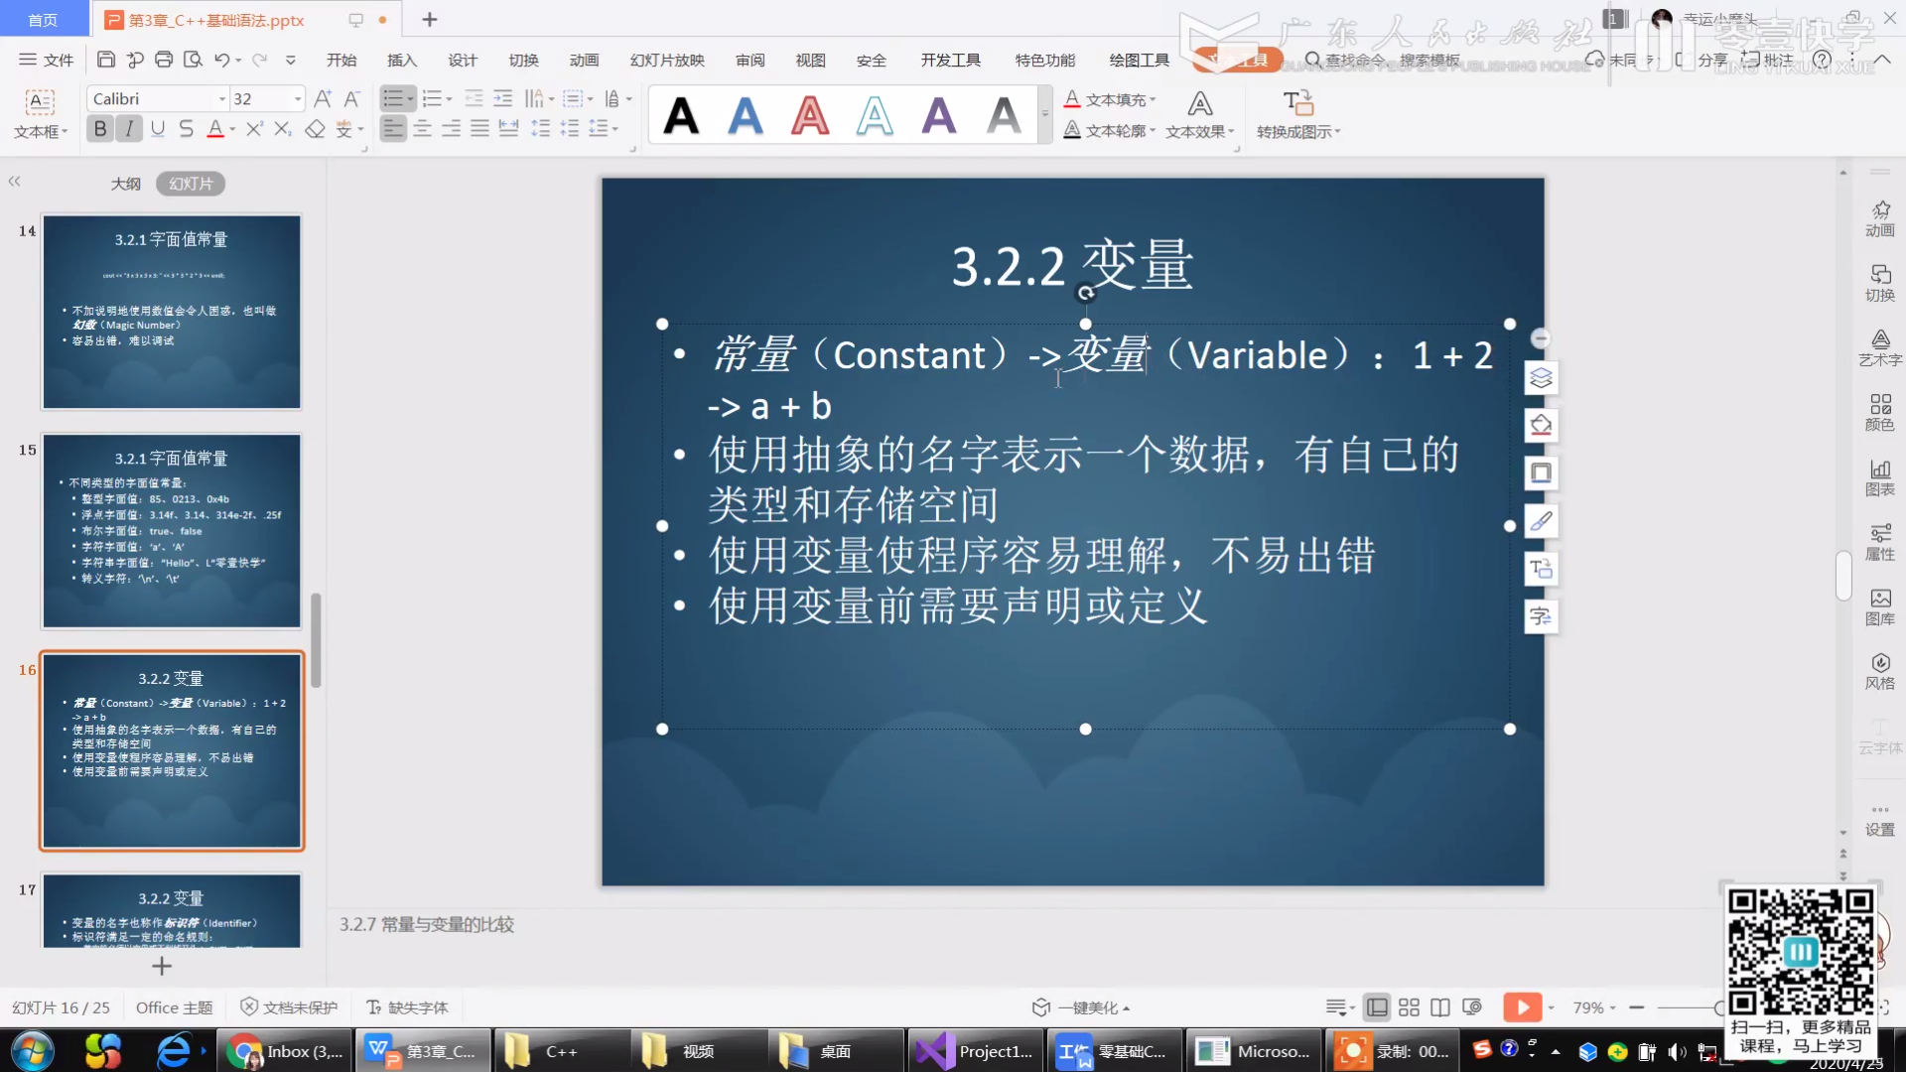Open the 艺术字 WordArt side panel
The width and height of the screenshot is (1906, 1072).
pos(1880,348)
